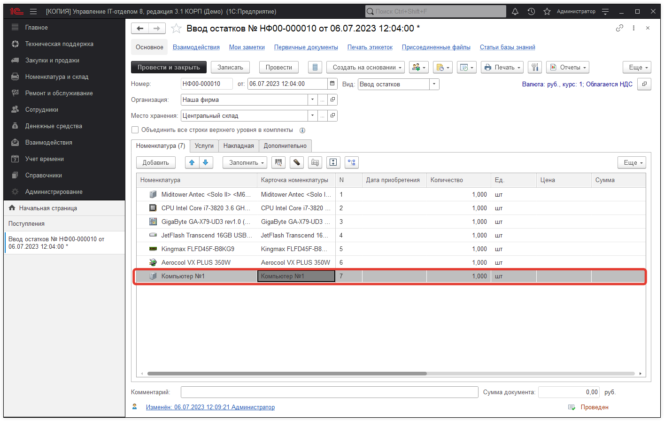Switch to the Услуги tab
The image size is (664, 421).
[x=204, y=146]
